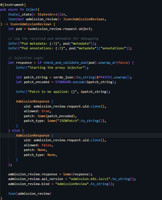Viewport: 162px width, 200px height.
Task: Select the Arc type in State<Arc<()>>
Action: [52, 14]
